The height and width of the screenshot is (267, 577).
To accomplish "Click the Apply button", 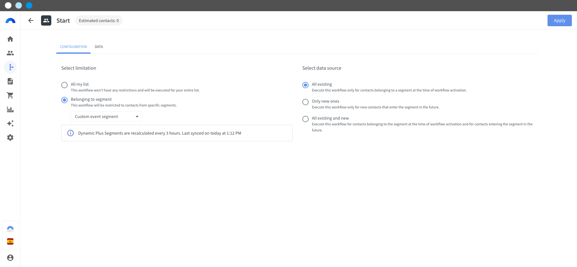I will click(x=559, y=20).
